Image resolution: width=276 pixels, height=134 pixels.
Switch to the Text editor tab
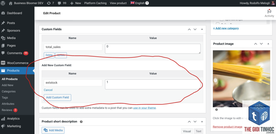(198, 131)
